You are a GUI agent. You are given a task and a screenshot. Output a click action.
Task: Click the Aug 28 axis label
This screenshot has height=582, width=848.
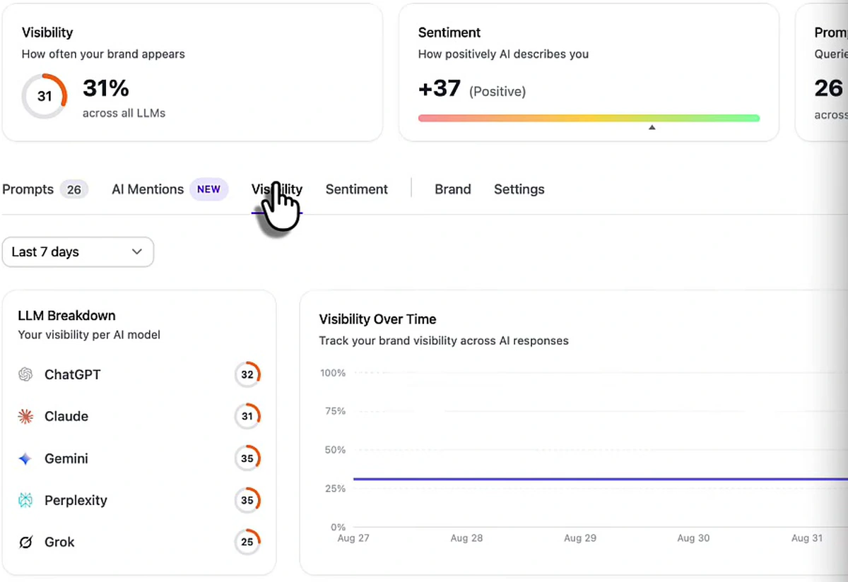click(x=466, y=538)
